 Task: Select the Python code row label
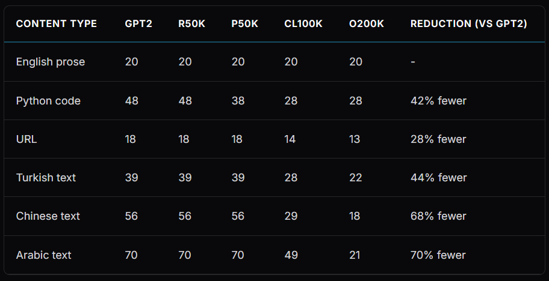48,101
